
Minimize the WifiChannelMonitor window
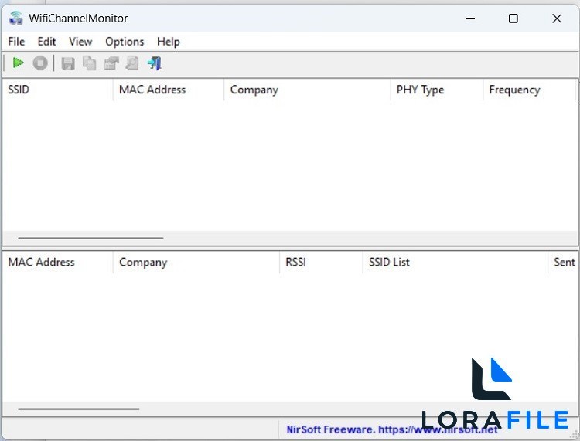pyautogui.click(x=470, y=18)
